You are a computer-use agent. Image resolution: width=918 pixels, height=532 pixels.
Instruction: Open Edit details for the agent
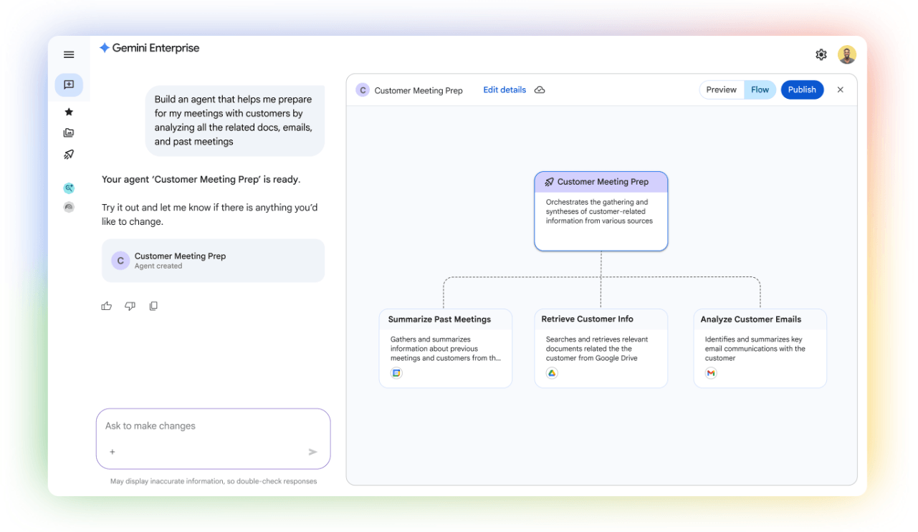[x=504, y=90]
